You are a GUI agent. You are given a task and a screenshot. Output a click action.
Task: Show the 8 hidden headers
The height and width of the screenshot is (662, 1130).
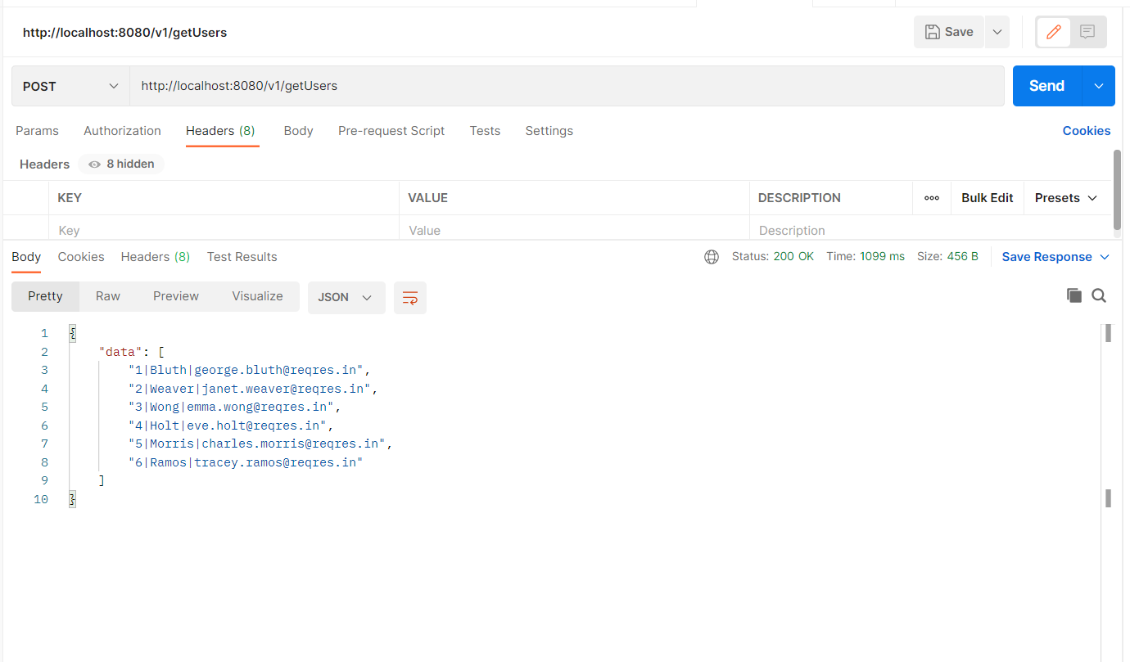point(121,164)
